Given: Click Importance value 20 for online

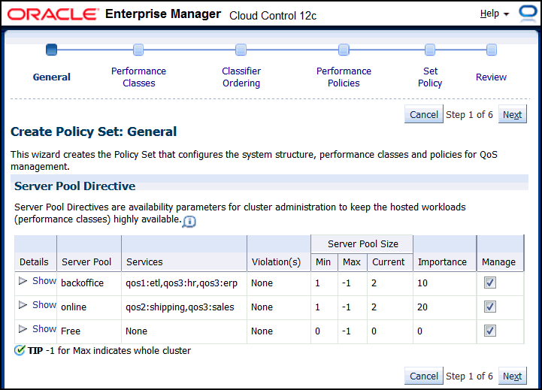Looking at the screenshot, I should (x=422, y=307).
